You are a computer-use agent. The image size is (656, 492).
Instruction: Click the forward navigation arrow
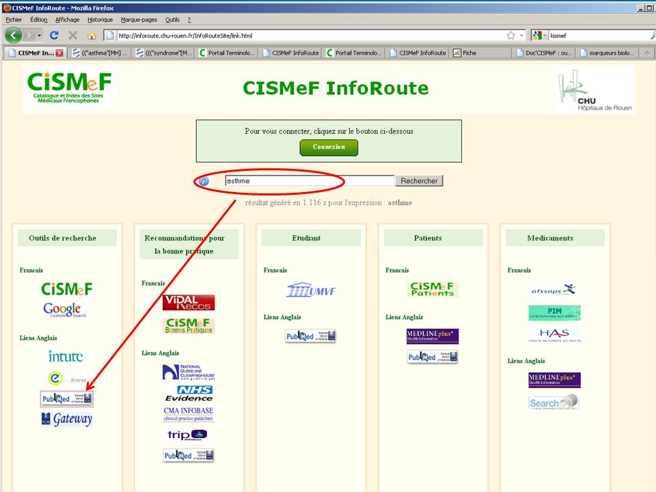[x=29, y=35]
